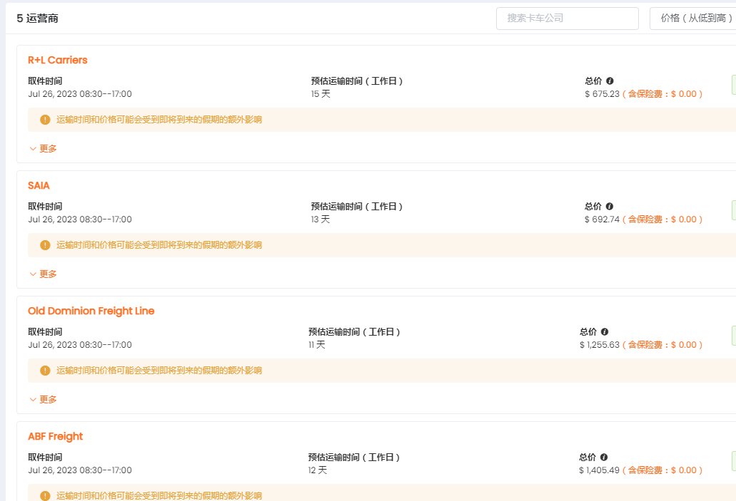Click the warning icon in R+L Carriers notice

point(45,120)
